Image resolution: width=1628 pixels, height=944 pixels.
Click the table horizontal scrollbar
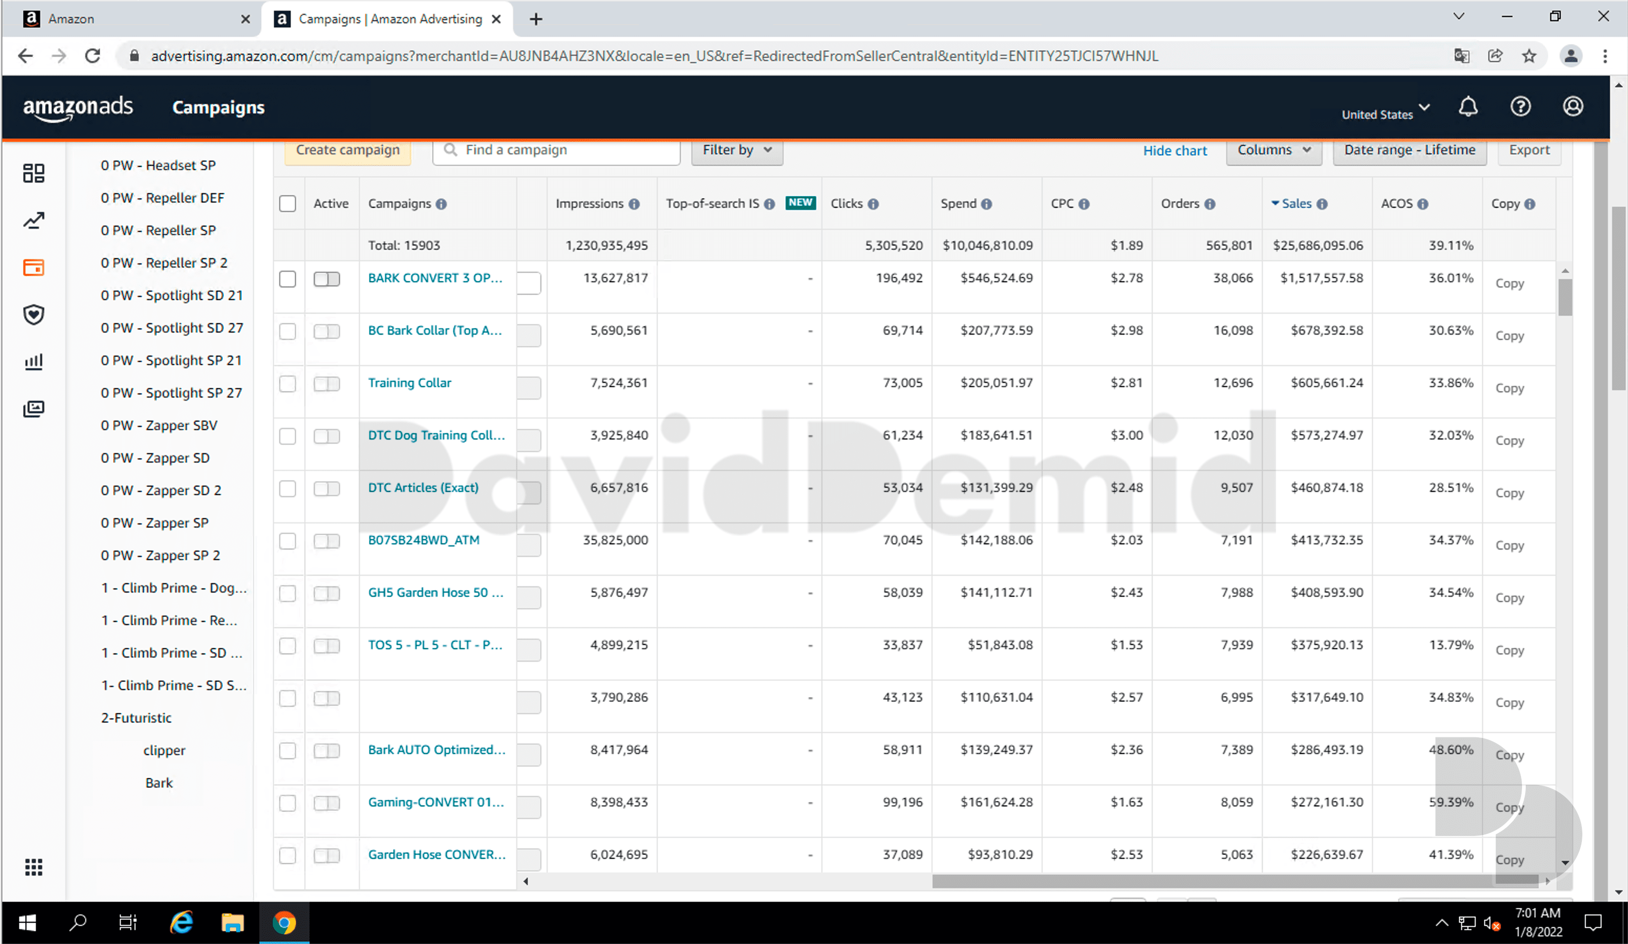coord(1235,881)
